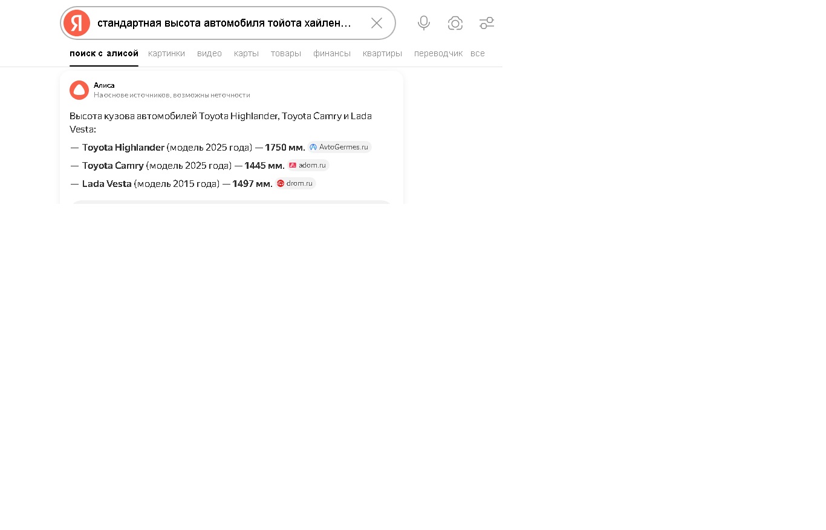Open image search camera icon
826x530 pixels.
pos(455,23)
